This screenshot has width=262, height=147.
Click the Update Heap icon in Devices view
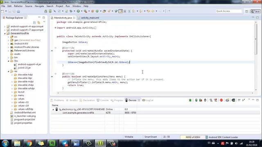[x=196, y=100]
